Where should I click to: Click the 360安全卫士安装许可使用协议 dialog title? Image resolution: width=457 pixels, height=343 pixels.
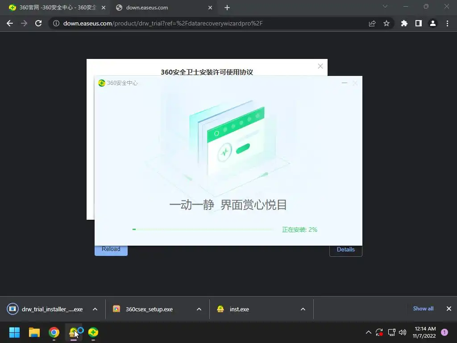pyautogui.click(x=207, y=72)
